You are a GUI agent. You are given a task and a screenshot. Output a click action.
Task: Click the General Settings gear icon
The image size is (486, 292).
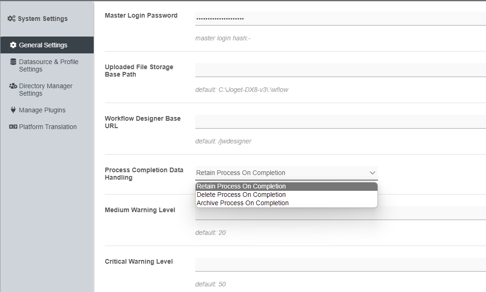[13, 45]
